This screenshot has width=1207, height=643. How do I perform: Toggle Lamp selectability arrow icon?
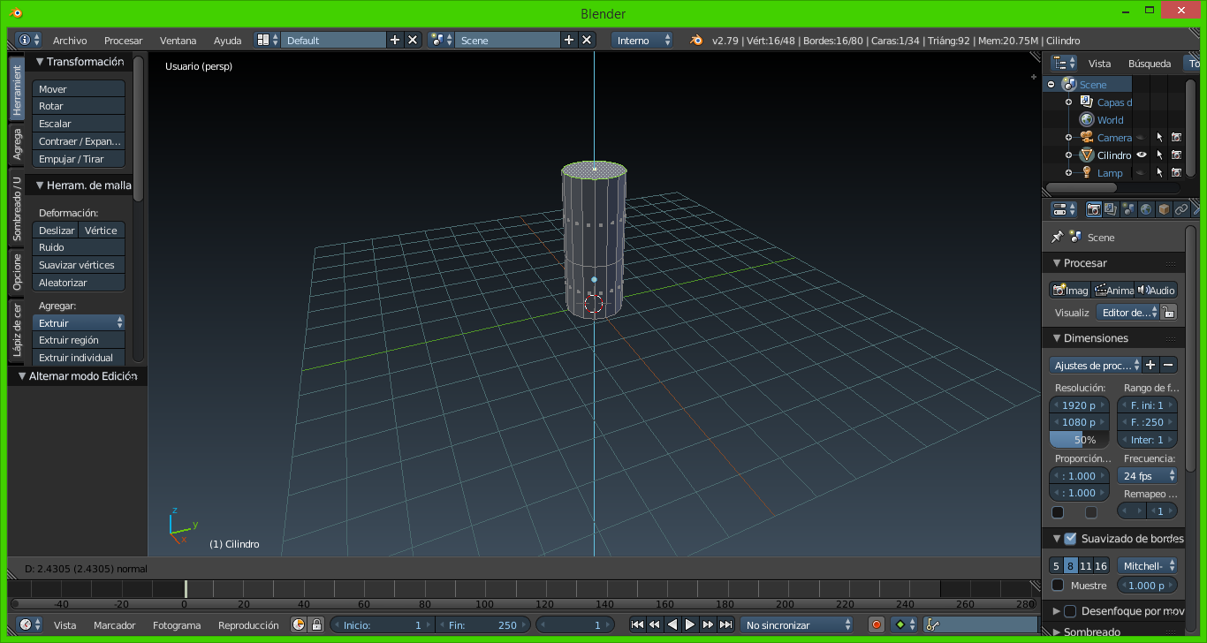tap(1159, 173)
